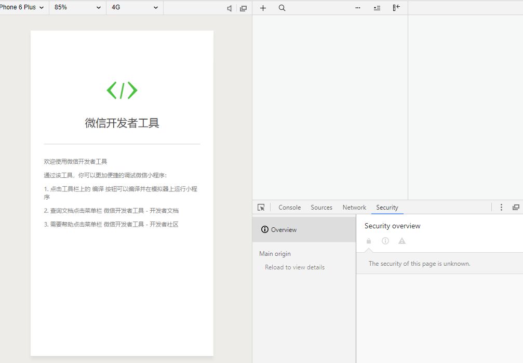Click the Reload to view details item
The height and width of the screenshot is (363, 523).
(x=294, y=267)
